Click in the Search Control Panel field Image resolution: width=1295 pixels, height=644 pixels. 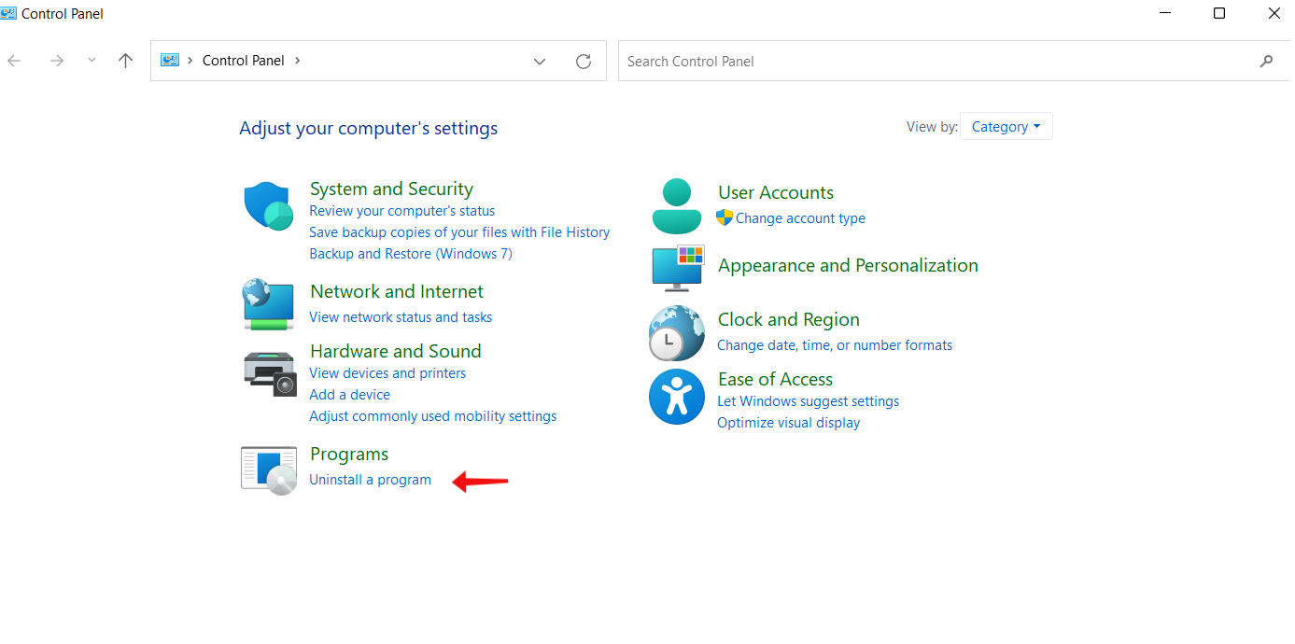934,62
